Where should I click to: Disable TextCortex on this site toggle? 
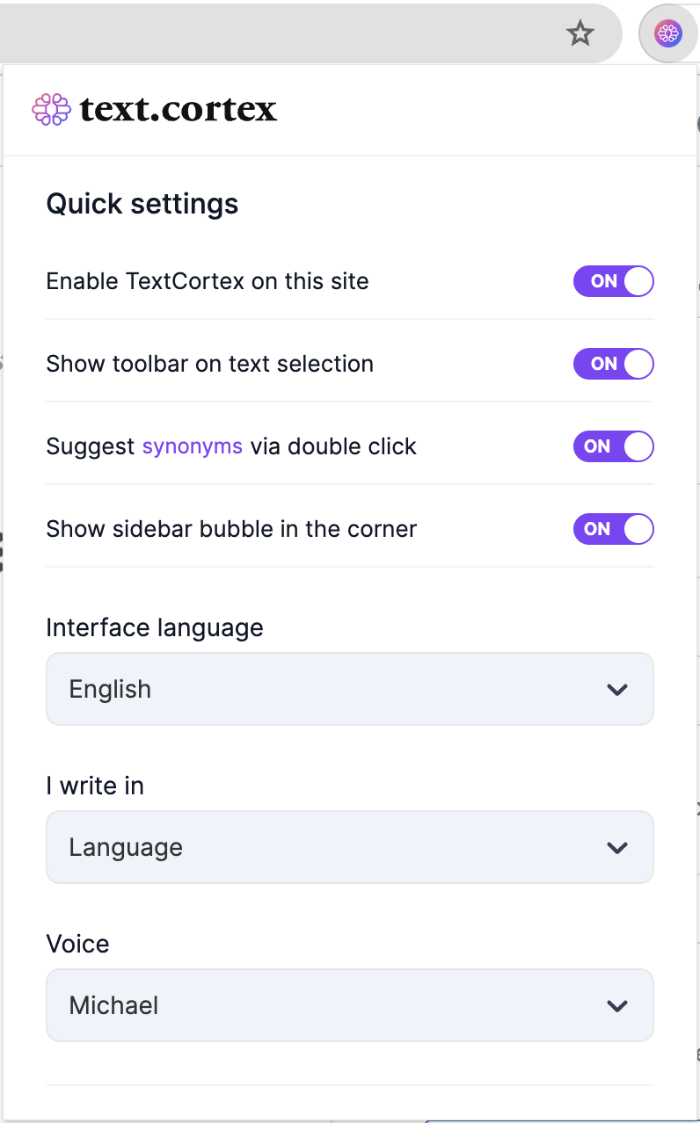(x=614, y=281)
